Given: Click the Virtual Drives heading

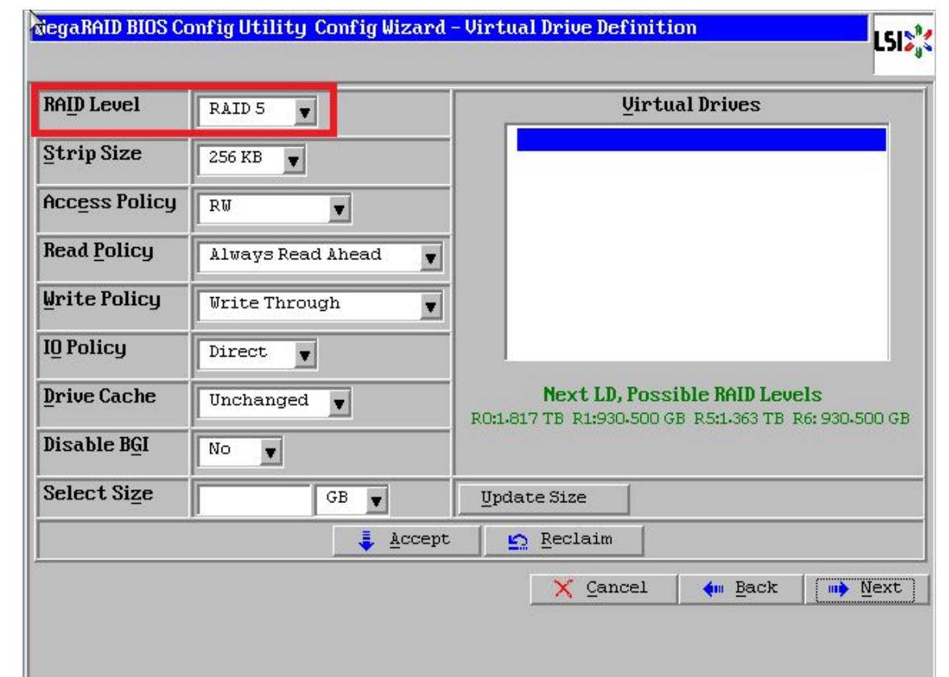Looking at the screenshot, I should point(691,104).
